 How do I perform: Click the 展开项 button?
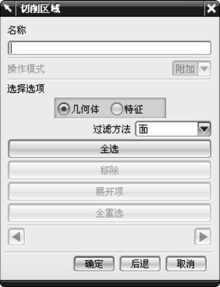(110, 192)
